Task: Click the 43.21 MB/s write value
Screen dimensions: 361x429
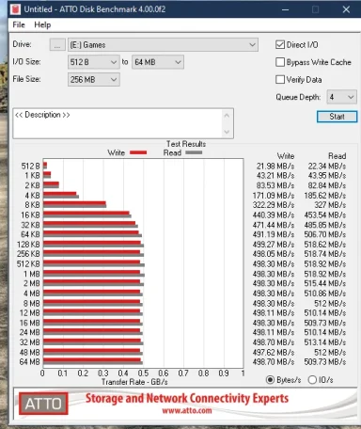Action: click(275, 176)
